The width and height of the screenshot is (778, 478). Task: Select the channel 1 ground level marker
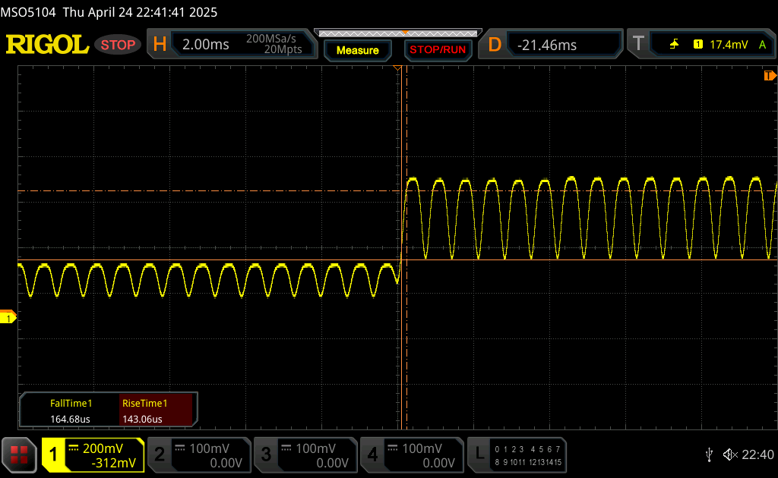click(8, 319)
